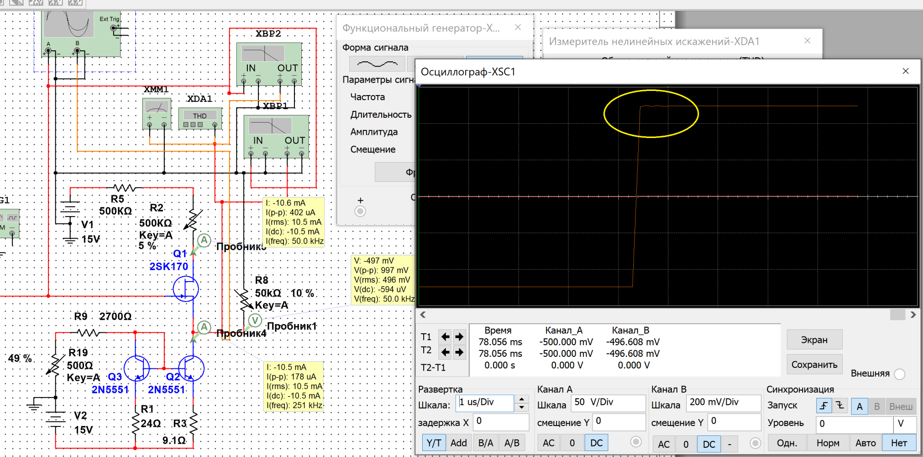Increase timebase scale with up stepper
The image size is (923, 457).
pos(521,399)
